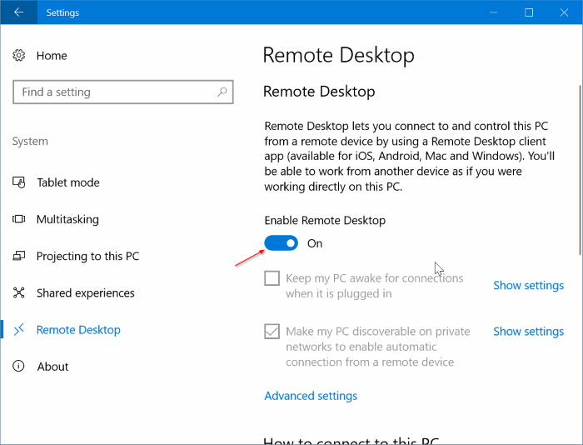Click Show settings beside discoverable option
The image size is (583, 445).
click(528, 331)
